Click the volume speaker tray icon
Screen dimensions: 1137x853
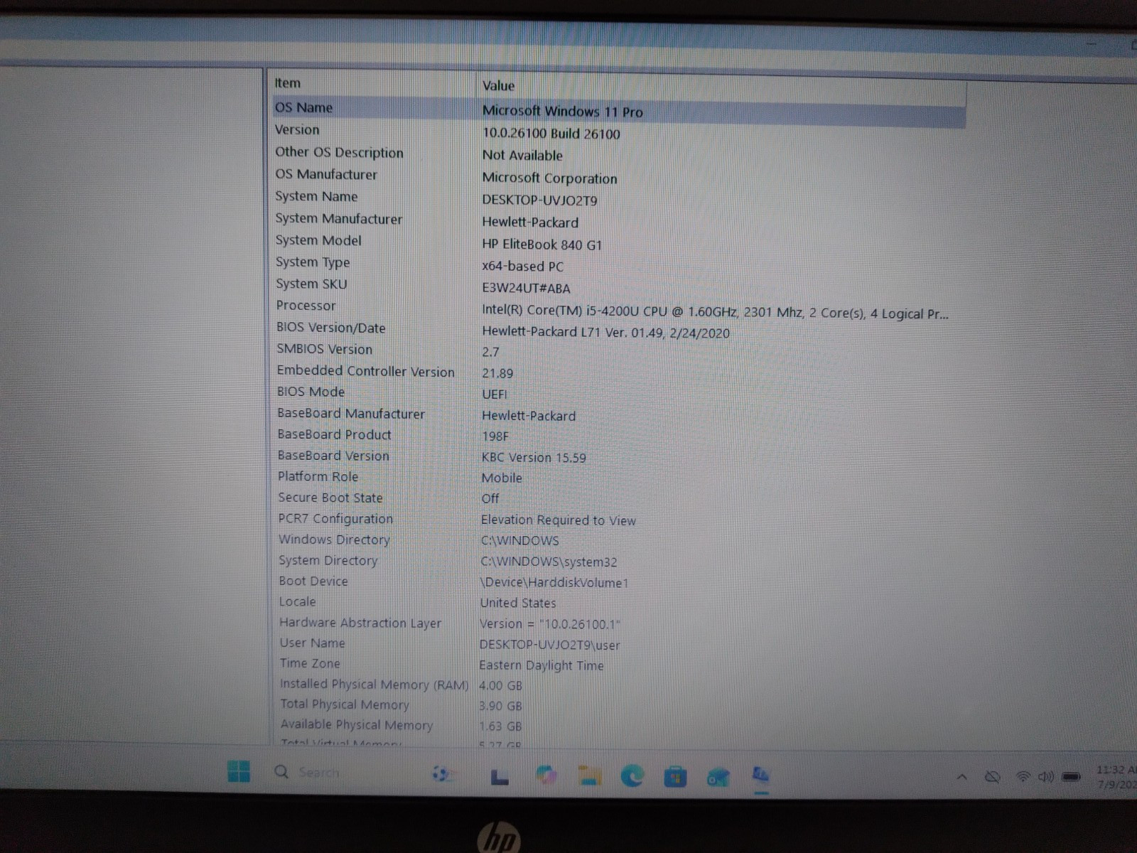point(1045,776)
